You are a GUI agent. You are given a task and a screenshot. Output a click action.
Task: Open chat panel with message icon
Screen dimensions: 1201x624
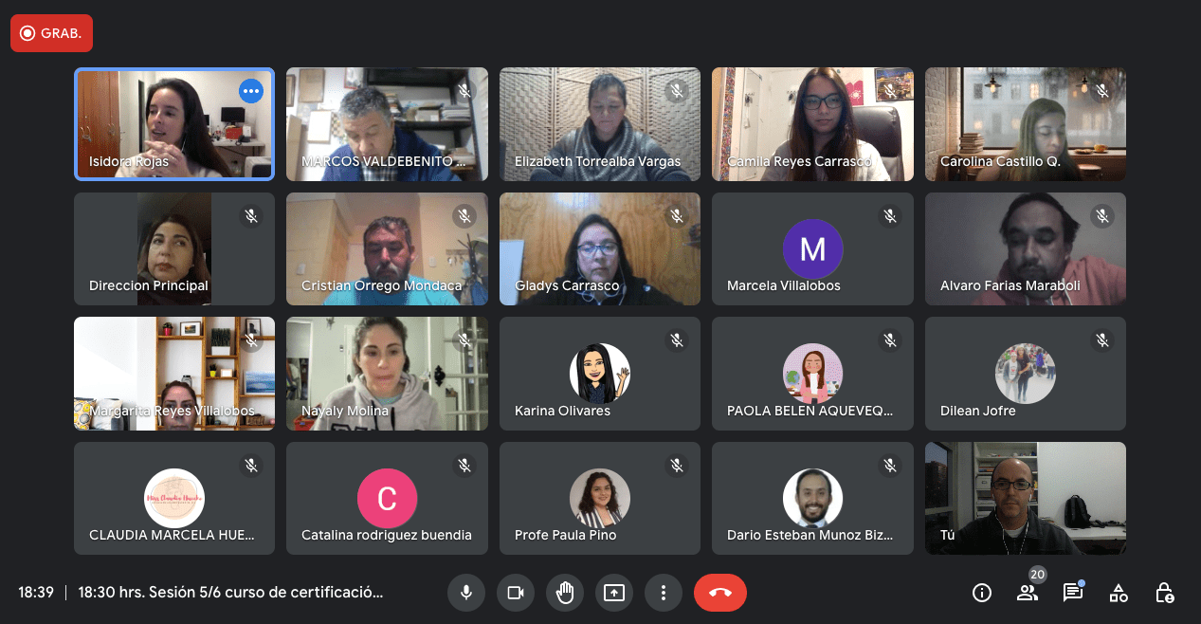[1073, 593]
